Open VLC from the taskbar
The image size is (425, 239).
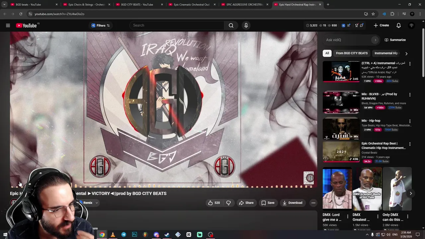(x=113, y=235)
